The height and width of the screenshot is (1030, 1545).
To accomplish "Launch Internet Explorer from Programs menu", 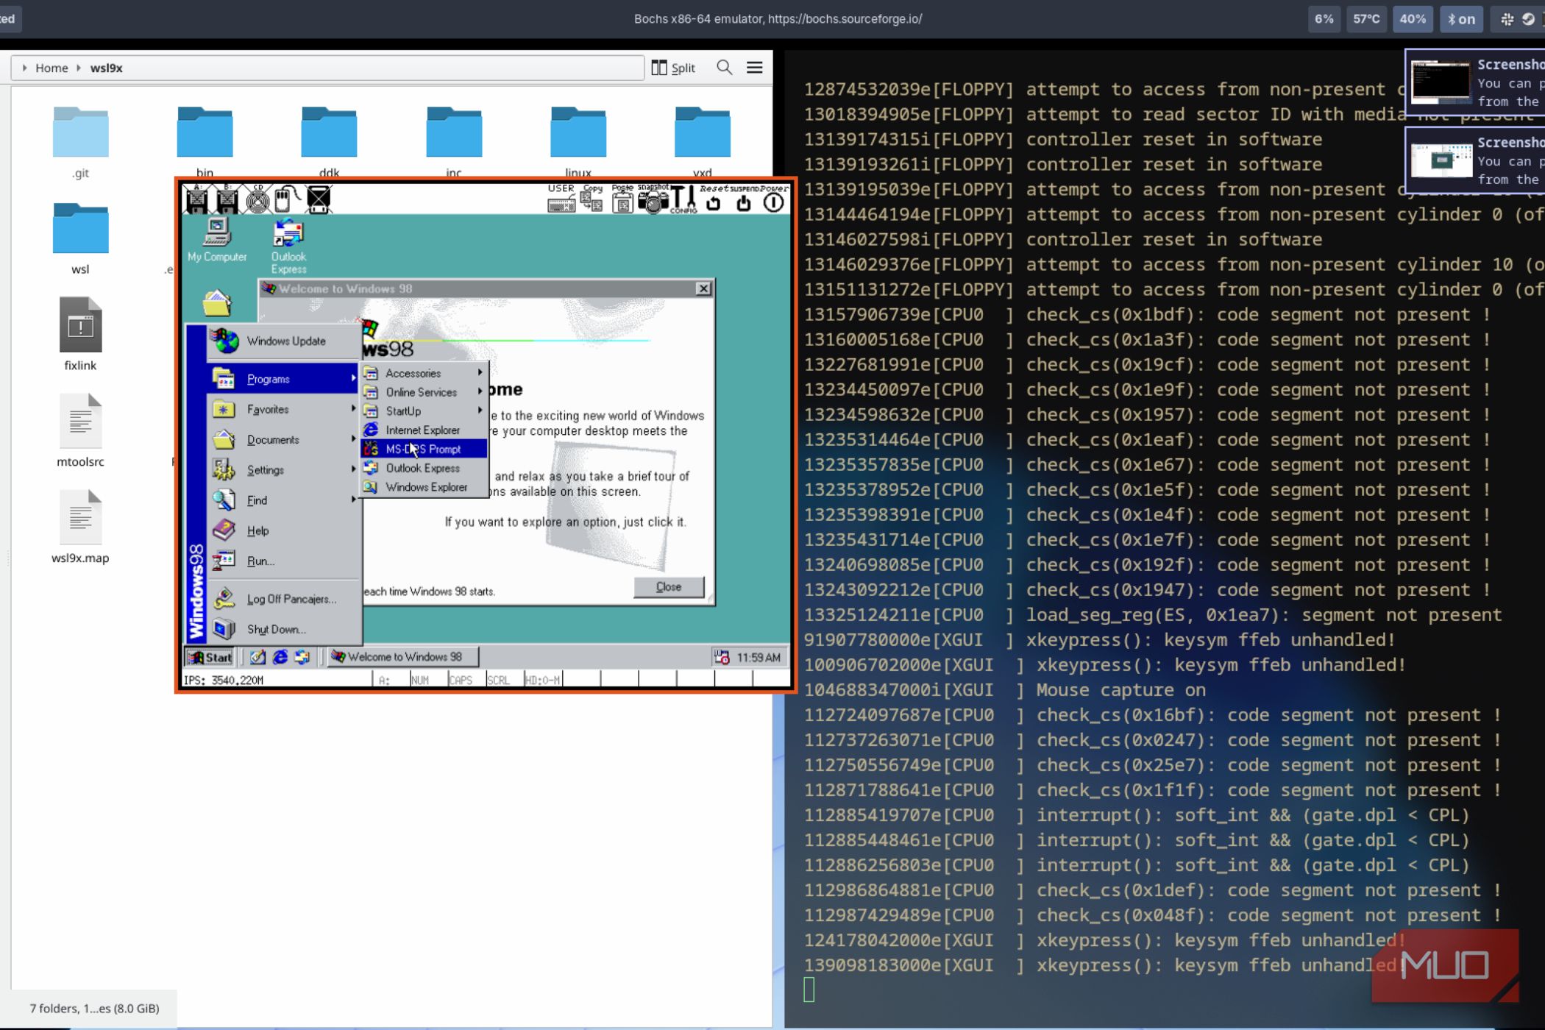I will (425, 430).
